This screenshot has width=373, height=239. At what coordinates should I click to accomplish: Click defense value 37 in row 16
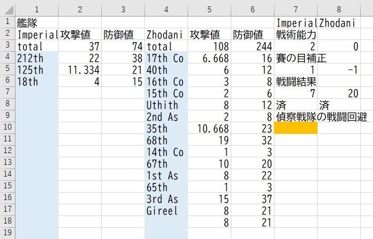click(x=253, y=198)
